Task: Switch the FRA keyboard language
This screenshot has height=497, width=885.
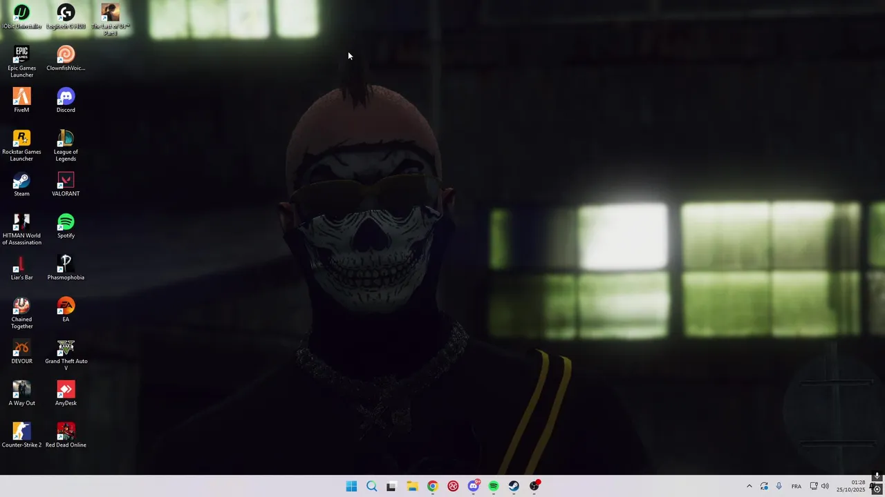Action: tap(796, 486)
